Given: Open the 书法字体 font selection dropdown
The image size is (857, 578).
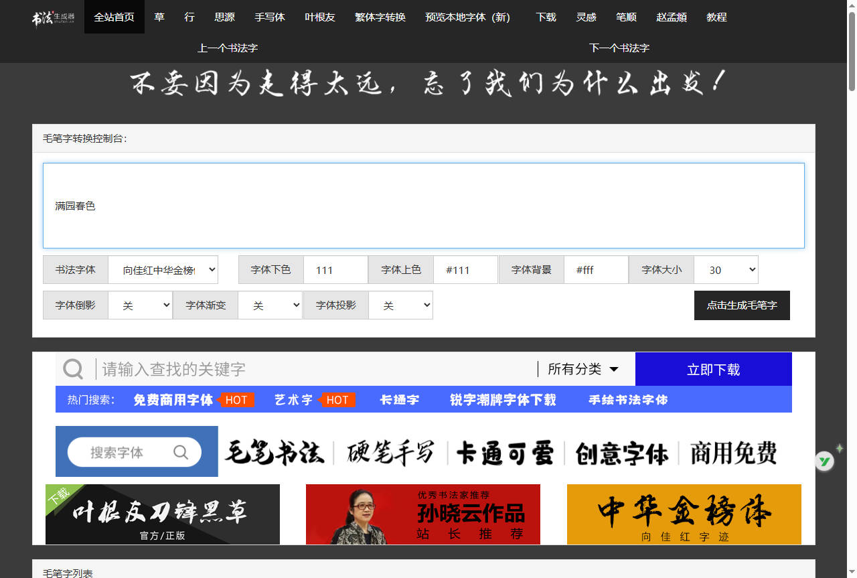Looking at the screenshot, I should click(163, 269).
